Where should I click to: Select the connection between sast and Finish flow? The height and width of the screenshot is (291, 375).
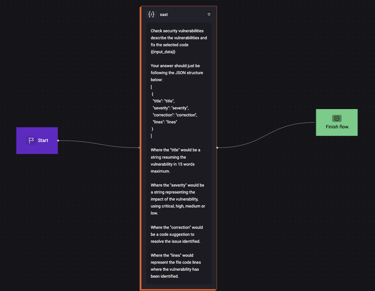(266, 135)
